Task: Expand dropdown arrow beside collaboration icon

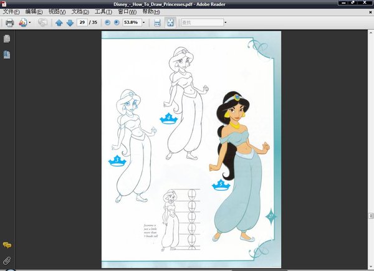Action: (30, 23)
